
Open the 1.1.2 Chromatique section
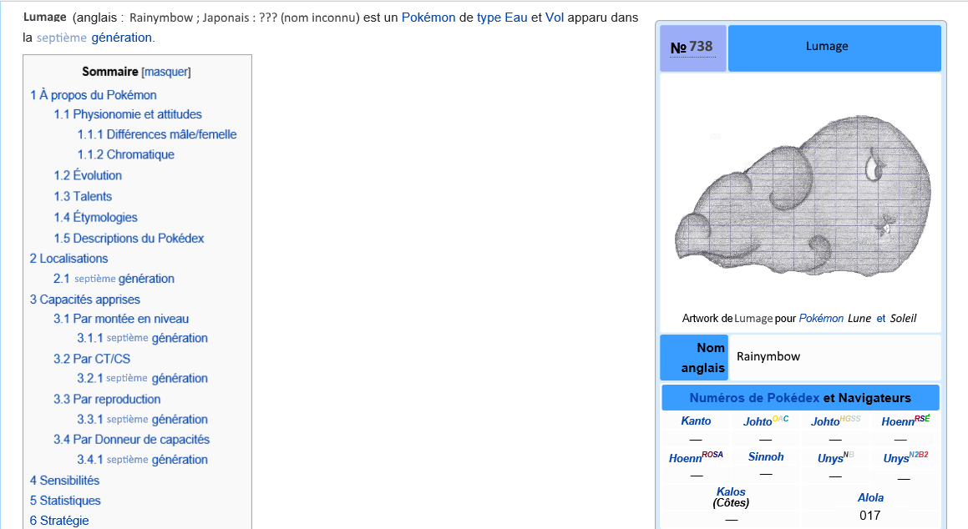tap(125, 154)
